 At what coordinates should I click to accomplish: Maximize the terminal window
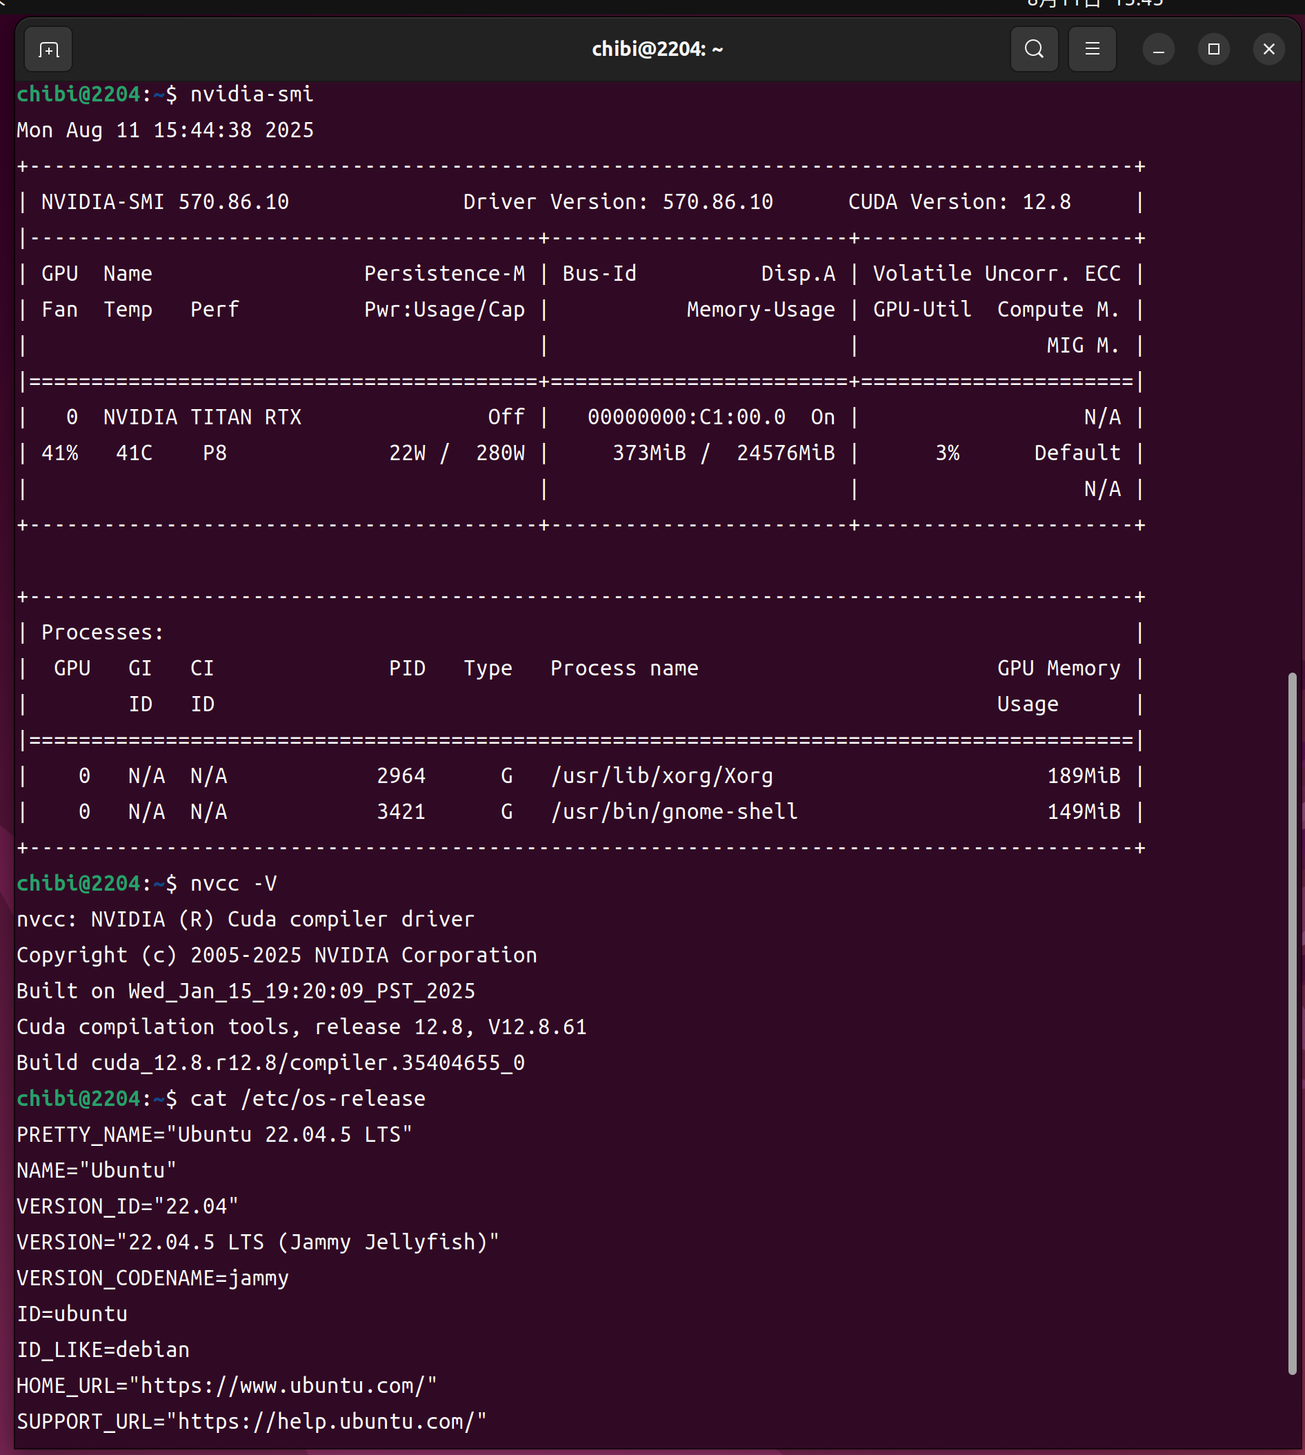[x=1213, y=50]
